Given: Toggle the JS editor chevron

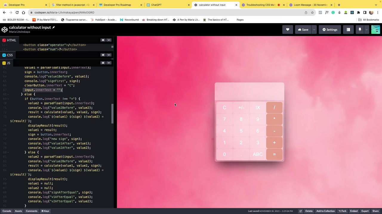Looking at the screenshot, I should click(109, 63).
